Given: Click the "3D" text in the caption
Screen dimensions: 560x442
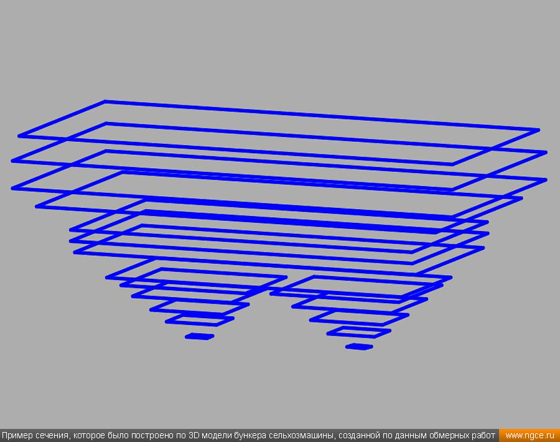Looking at the screenshot, I should point(194,435).
